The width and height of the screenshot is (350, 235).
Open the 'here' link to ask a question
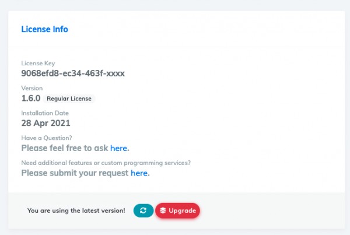coord(118,148)
